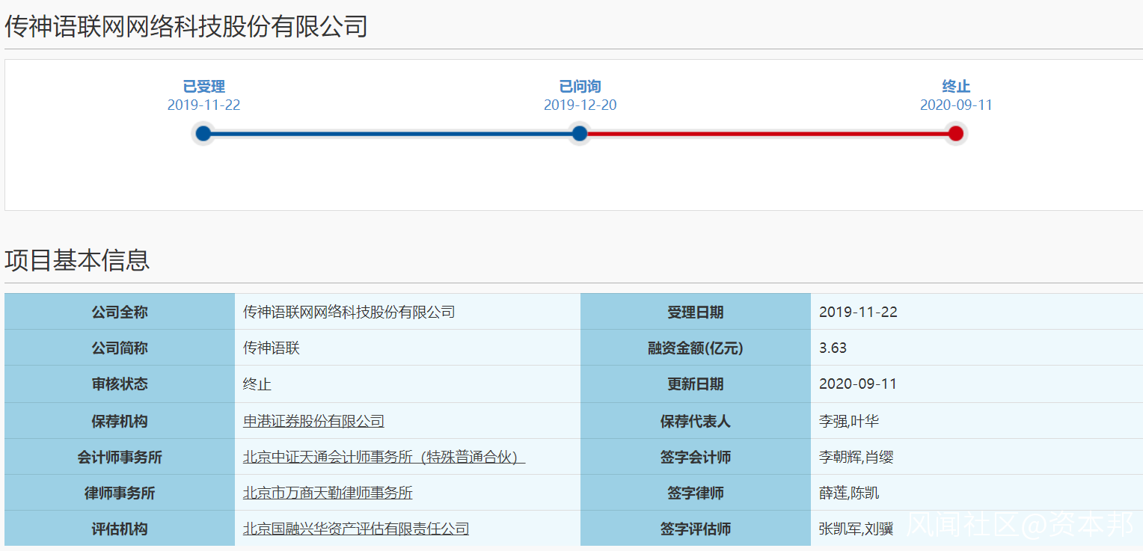Open the 北京国融兴华资产评估有限责任公司 link
Image resolution: width=1143 pixels, height=551 pixels.
pyautogui.click(x=356, y=529)
